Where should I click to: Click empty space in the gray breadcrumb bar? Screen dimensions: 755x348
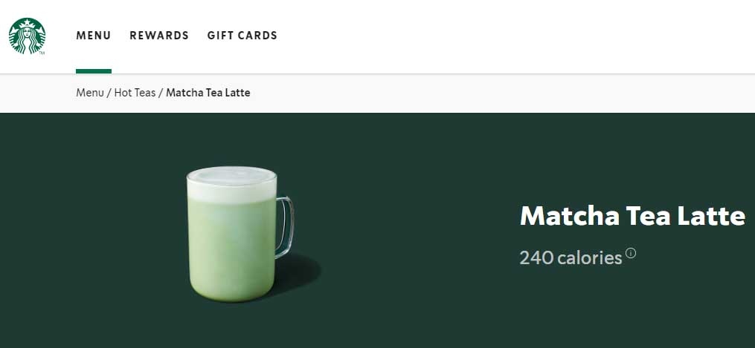pyautogui.click(x=481, y=93)
